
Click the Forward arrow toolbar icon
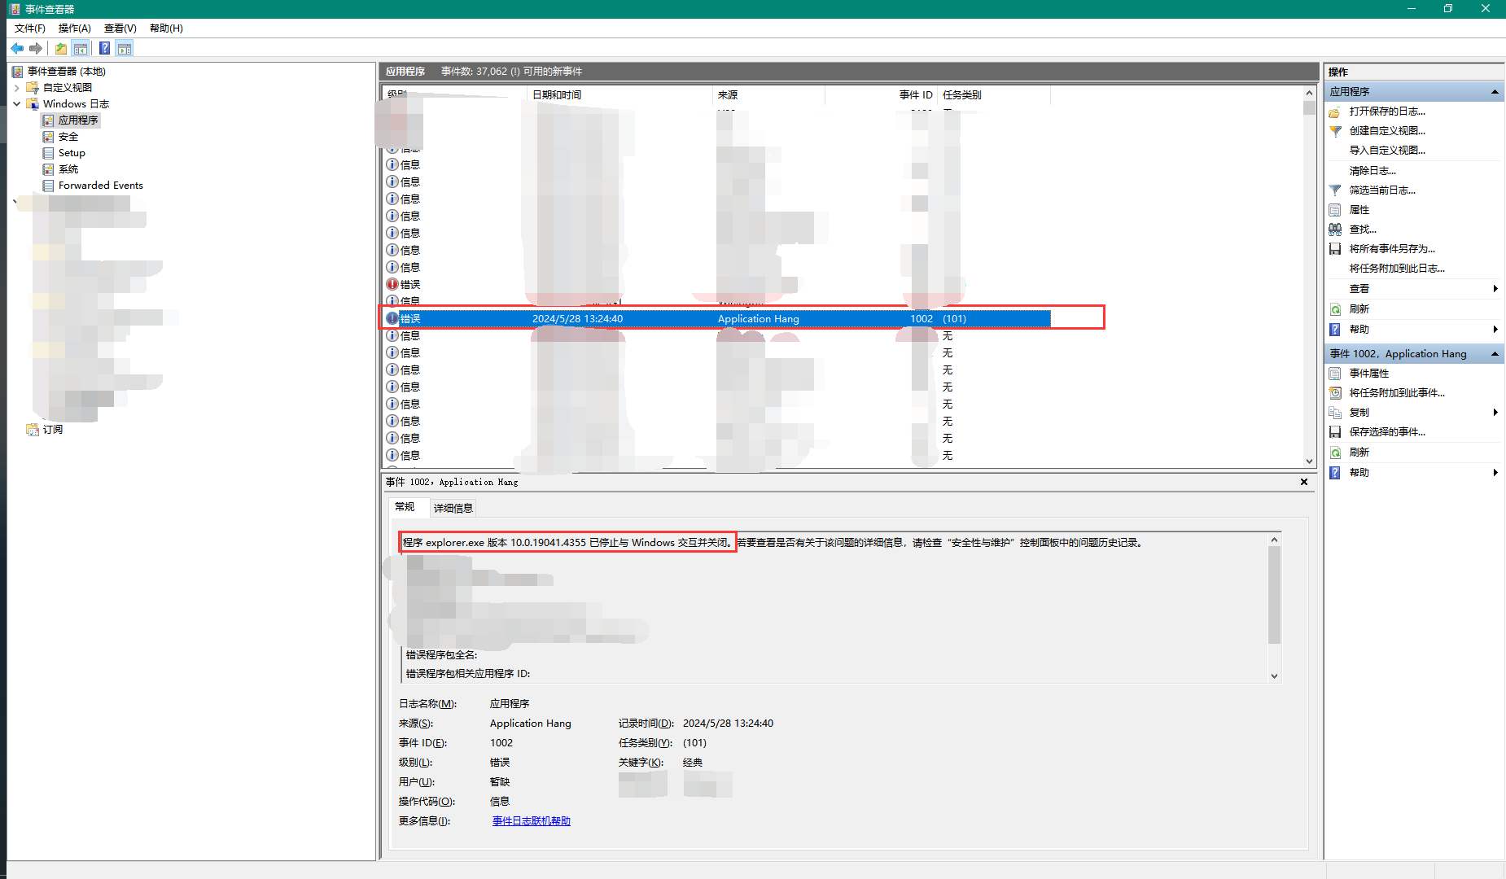[36, 49]
